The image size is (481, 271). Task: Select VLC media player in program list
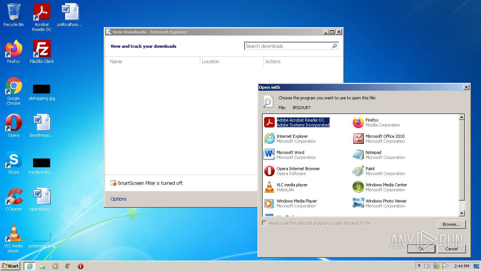point(286,187)
